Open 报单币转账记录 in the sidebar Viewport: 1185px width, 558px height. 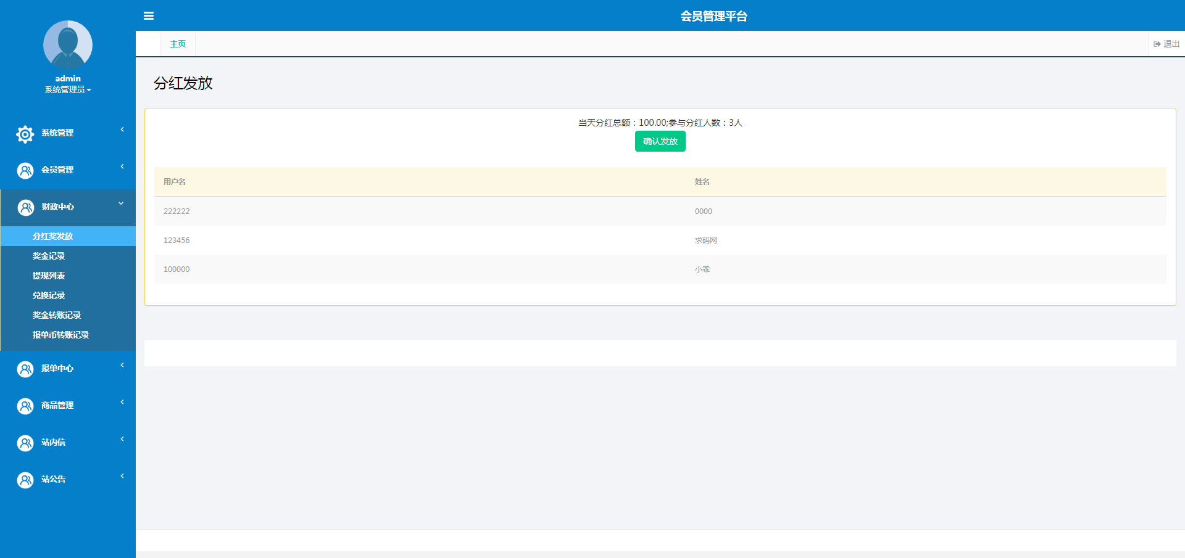point(60,335)
